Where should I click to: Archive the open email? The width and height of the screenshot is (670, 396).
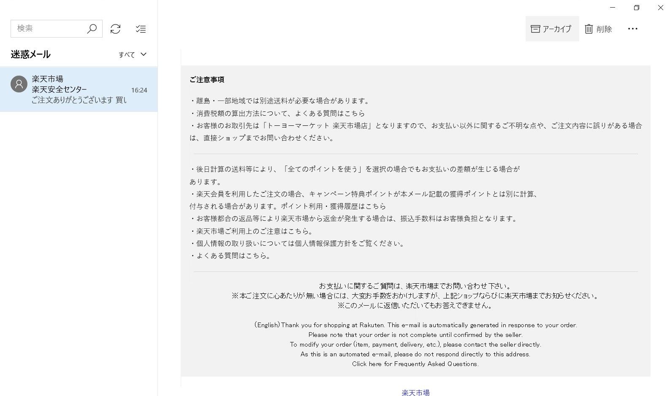552,29
